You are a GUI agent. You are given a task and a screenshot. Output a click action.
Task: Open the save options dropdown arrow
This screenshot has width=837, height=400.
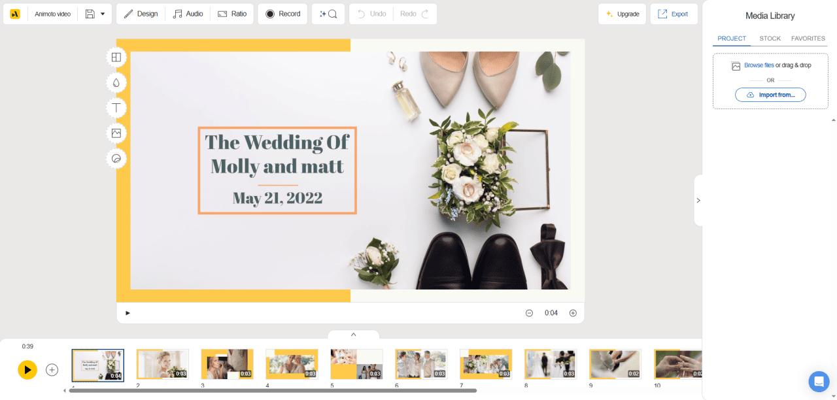[103, 14]
